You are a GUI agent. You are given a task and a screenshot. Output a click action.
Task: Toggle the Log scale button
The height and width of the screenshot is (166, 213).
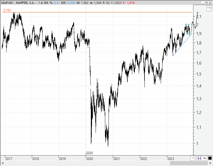pos(209,9)
